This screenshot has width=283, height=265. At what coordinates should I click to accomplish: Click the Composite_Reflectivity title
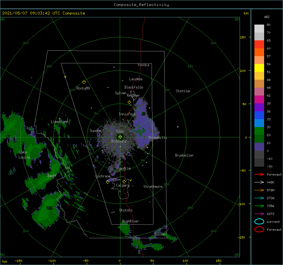[141, 5]
